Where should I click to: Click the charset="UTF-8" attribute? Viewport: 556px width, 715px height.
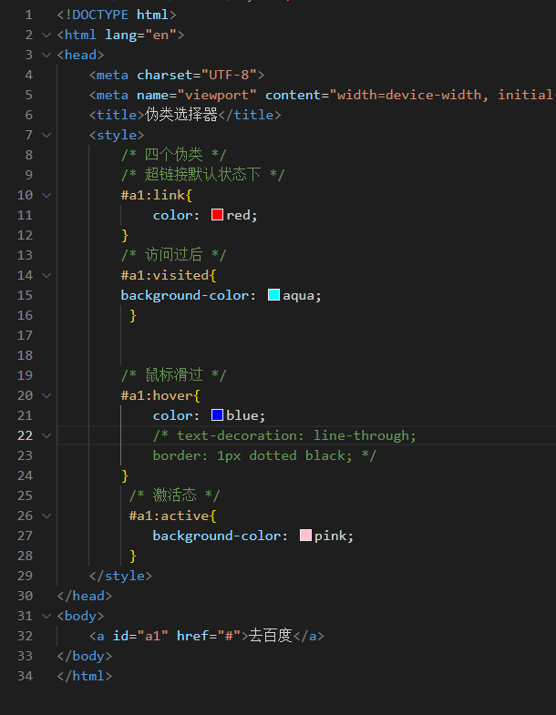coord(197,76)
